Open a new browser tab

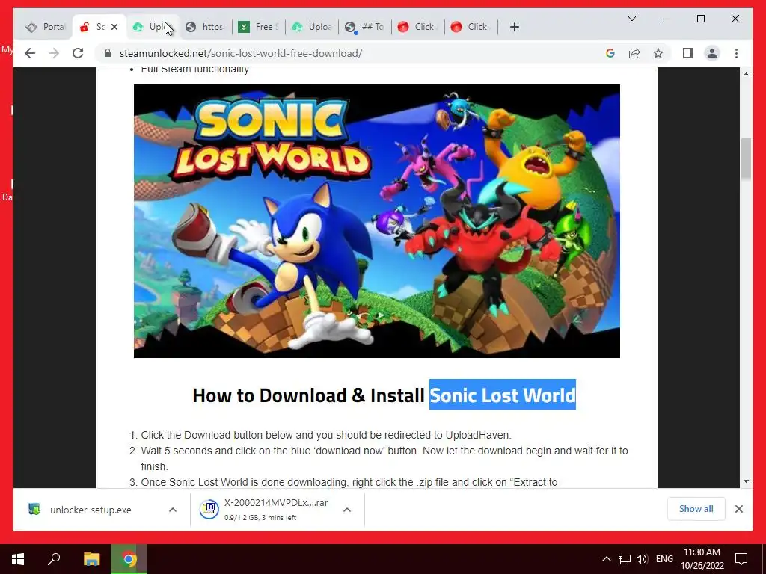514,27
